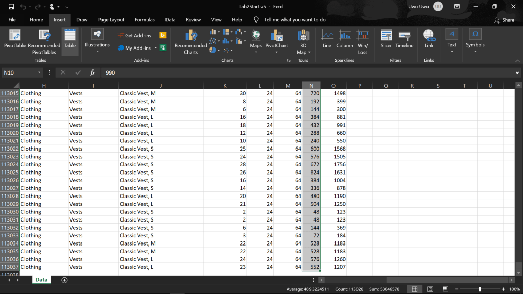Open the Formulas tab
523x294 pixels.
click(145, 20)
